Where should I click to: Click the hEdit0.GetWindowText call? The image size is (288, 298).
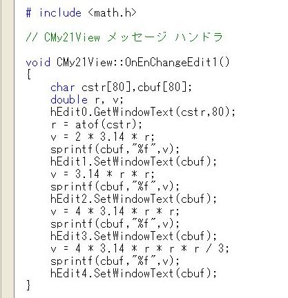pos(143,112)
